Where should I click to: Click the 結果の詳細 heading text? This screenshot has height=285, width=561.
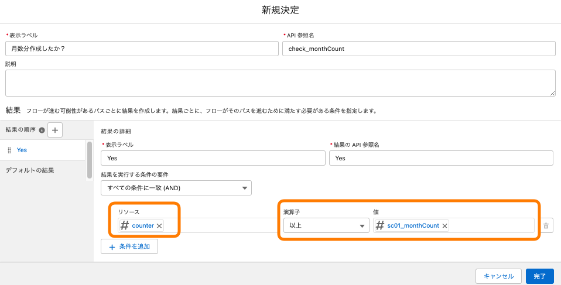pos(116,131)
